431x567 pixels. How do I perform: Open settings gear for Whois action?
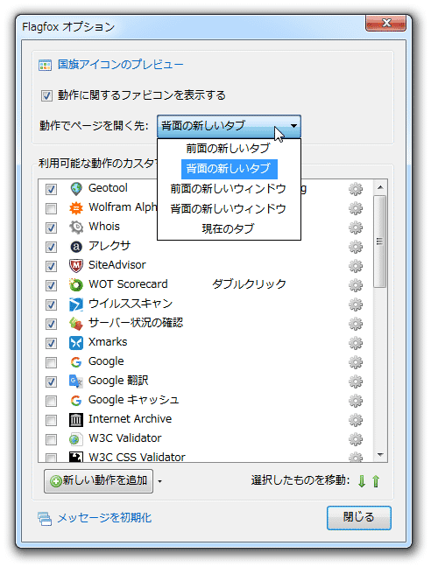356,227
